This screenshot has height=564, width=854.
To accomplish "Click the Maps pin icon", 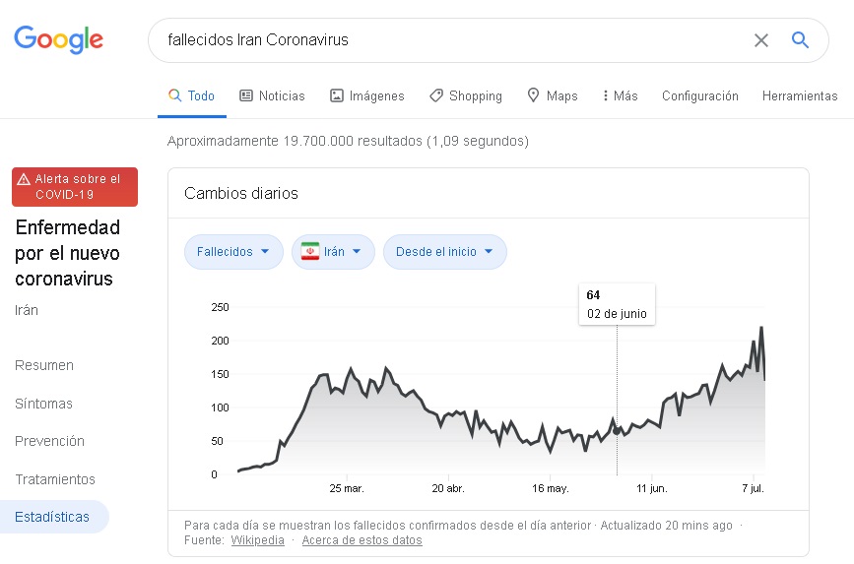I will coord(534,95).
